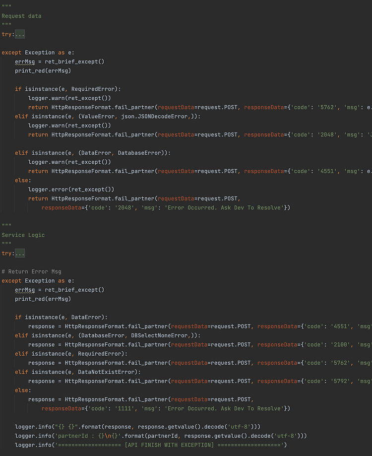Click the 'Service Logic' docstring text
Viewport: 372px width, 456px height.
click(x=23, y=235)
